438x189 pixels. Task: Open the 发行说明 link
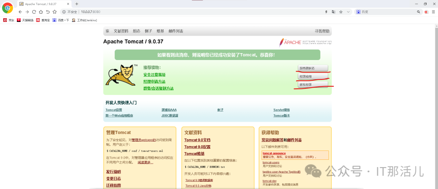point(114,172)
